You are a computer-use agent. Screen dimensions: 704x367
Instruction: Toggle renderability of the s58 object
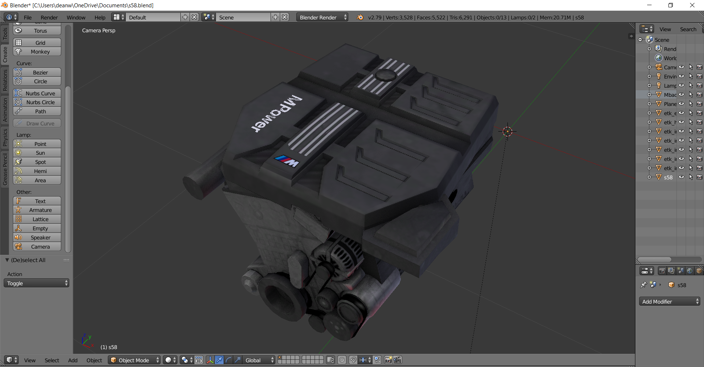pos(700,177)
